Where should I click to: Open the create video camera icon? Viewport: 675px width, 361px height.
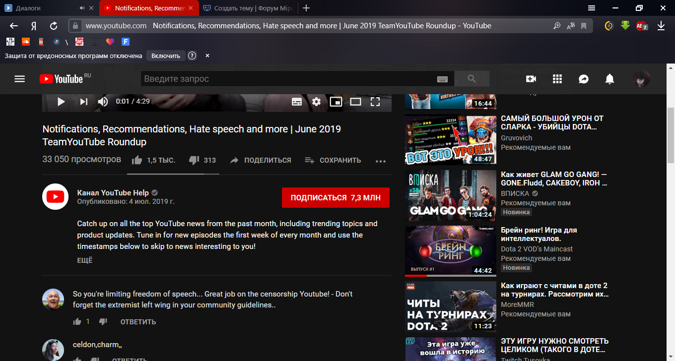pyautogui.click(x=531, y=79)
